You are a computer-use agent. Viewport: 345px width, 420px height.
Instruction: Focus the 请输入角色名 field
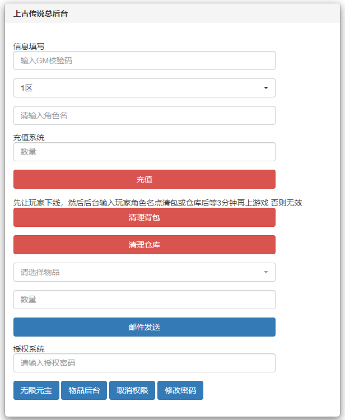click(144, 115)
